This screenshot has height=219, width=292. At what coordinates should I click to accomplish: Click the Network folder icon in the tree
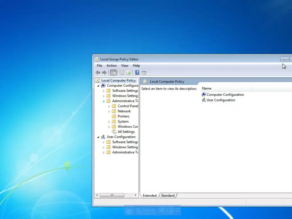114,111
